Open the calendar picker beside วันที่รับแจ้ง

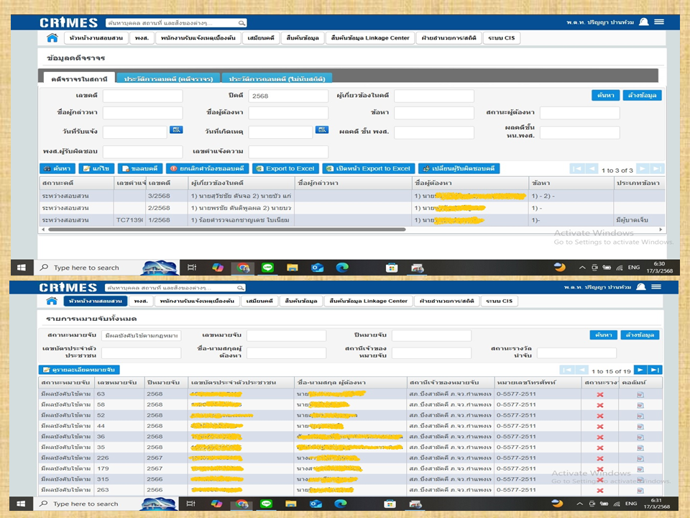(176, 130)
